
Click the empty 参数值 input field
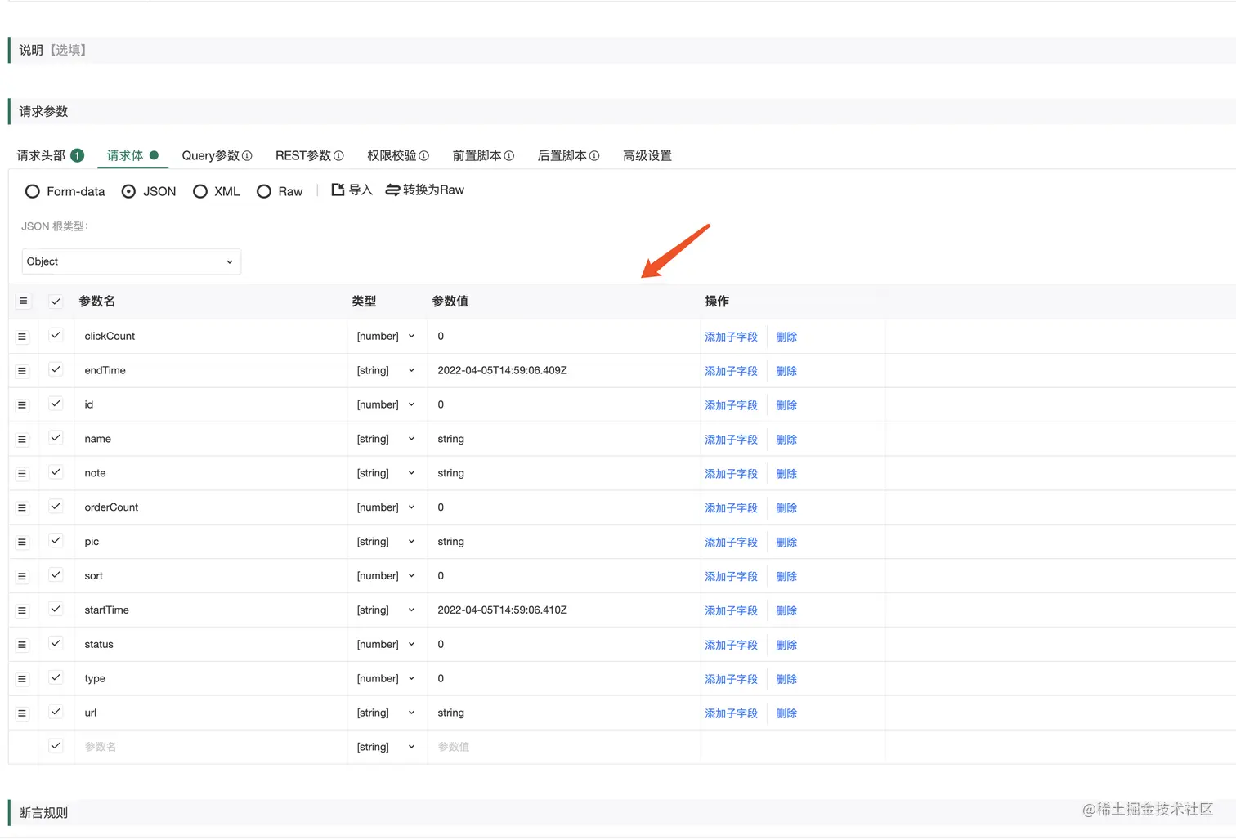(563, 747)
